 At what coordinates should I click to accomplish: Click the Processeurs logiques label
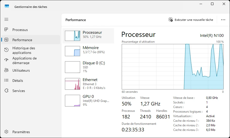(188, 112)
